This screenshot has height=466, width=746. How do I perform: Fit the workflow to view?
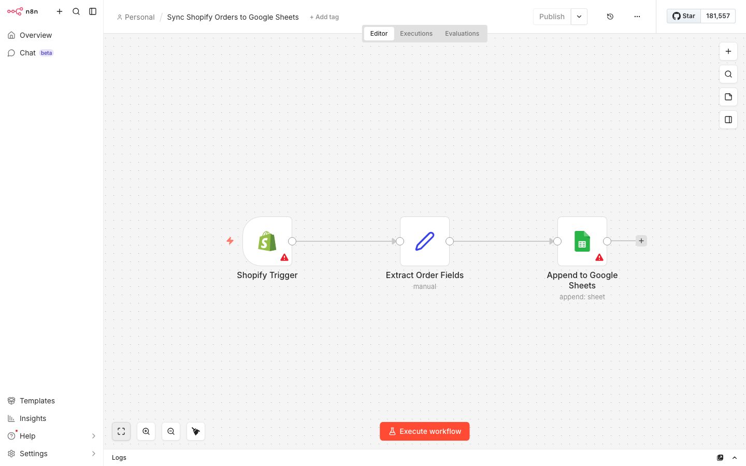[x=121, y=431]
